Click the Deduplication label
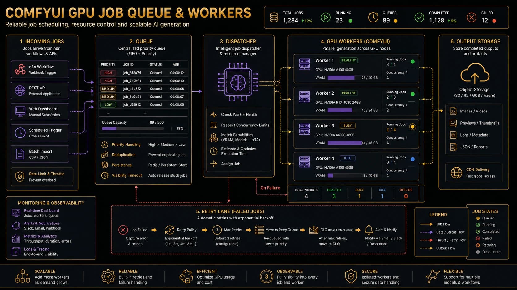The height and width of the screenshot is (290, 517). point(124,155)
